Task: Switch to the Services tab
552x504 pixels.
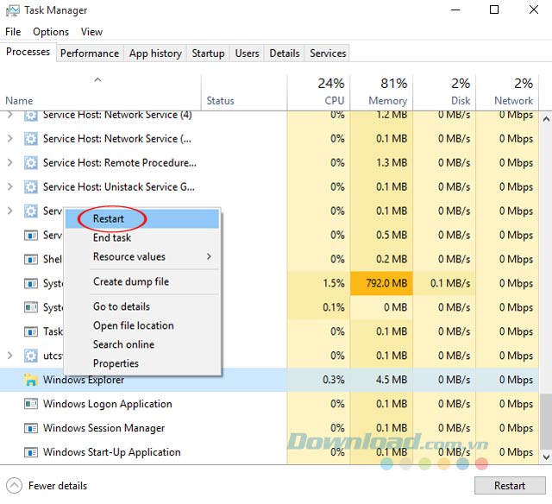Action: [x=328, y=54]
